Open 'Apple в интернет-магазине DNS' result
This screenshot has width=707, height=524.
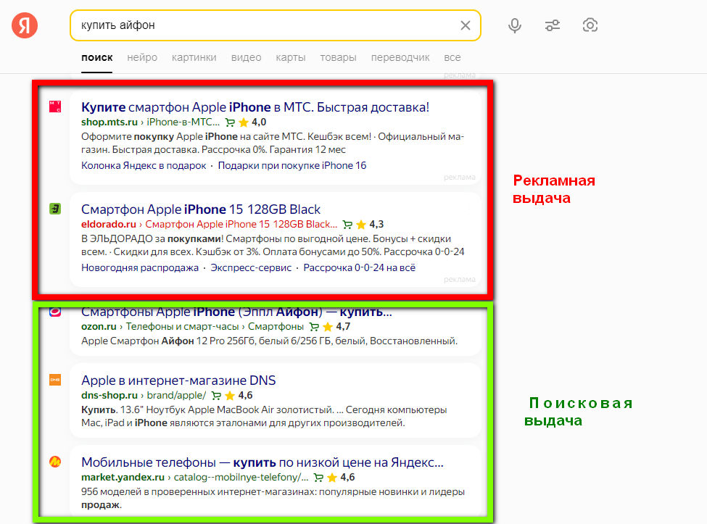[178, 380]
